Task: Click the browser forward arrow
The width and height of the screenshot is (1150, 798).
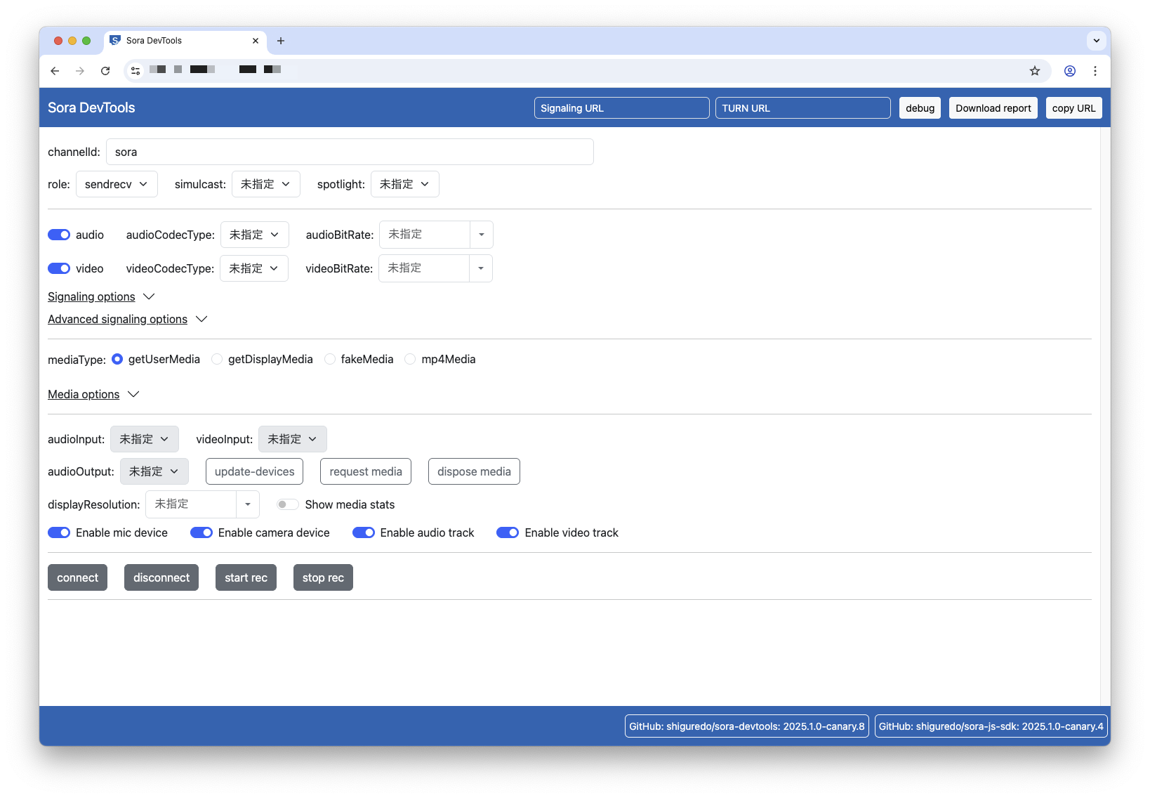Action: [x=80, y=71]
